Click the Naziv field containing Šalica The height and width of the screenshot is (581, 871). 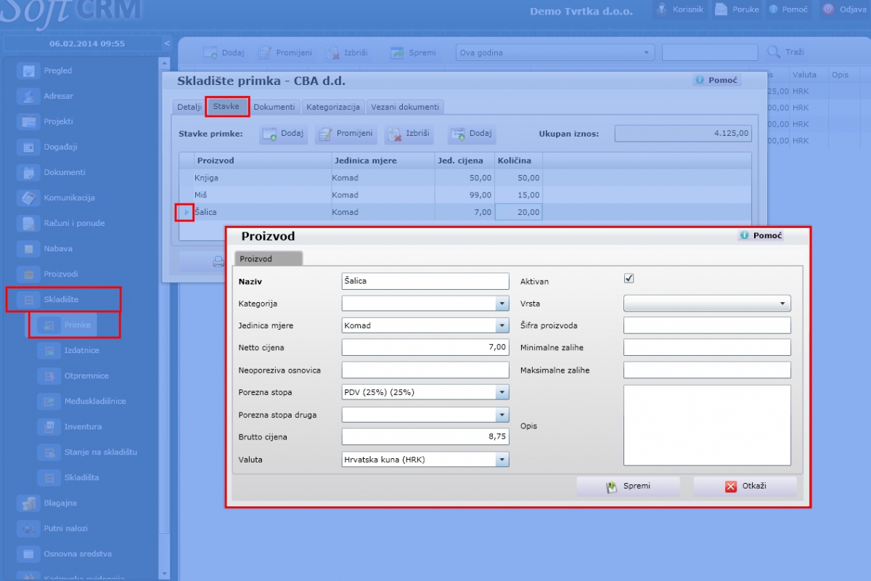(x=425, y=281)
